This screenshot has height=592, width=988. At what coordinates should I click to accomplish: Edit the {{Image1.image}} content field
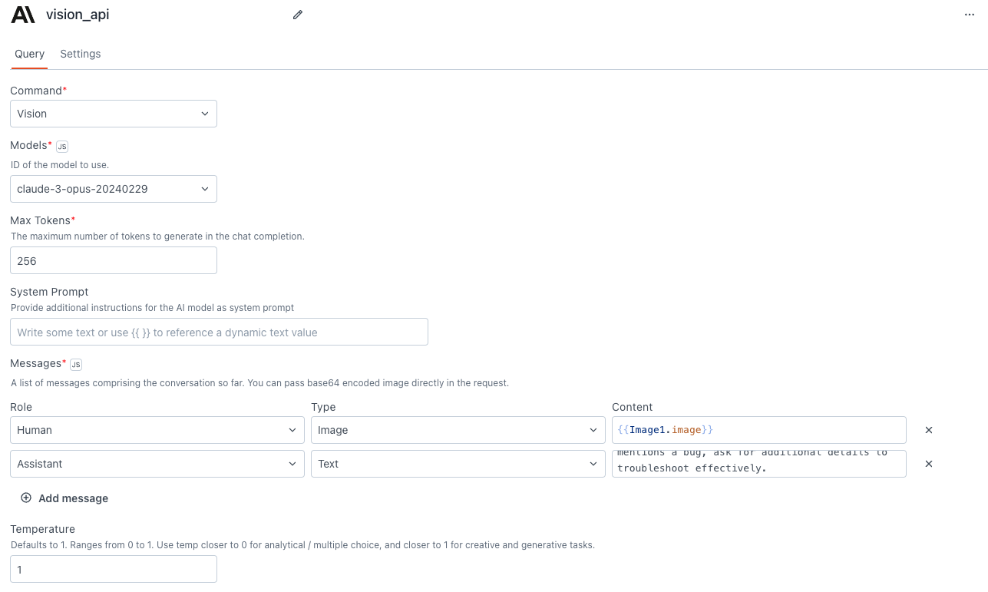pos(758,430)
